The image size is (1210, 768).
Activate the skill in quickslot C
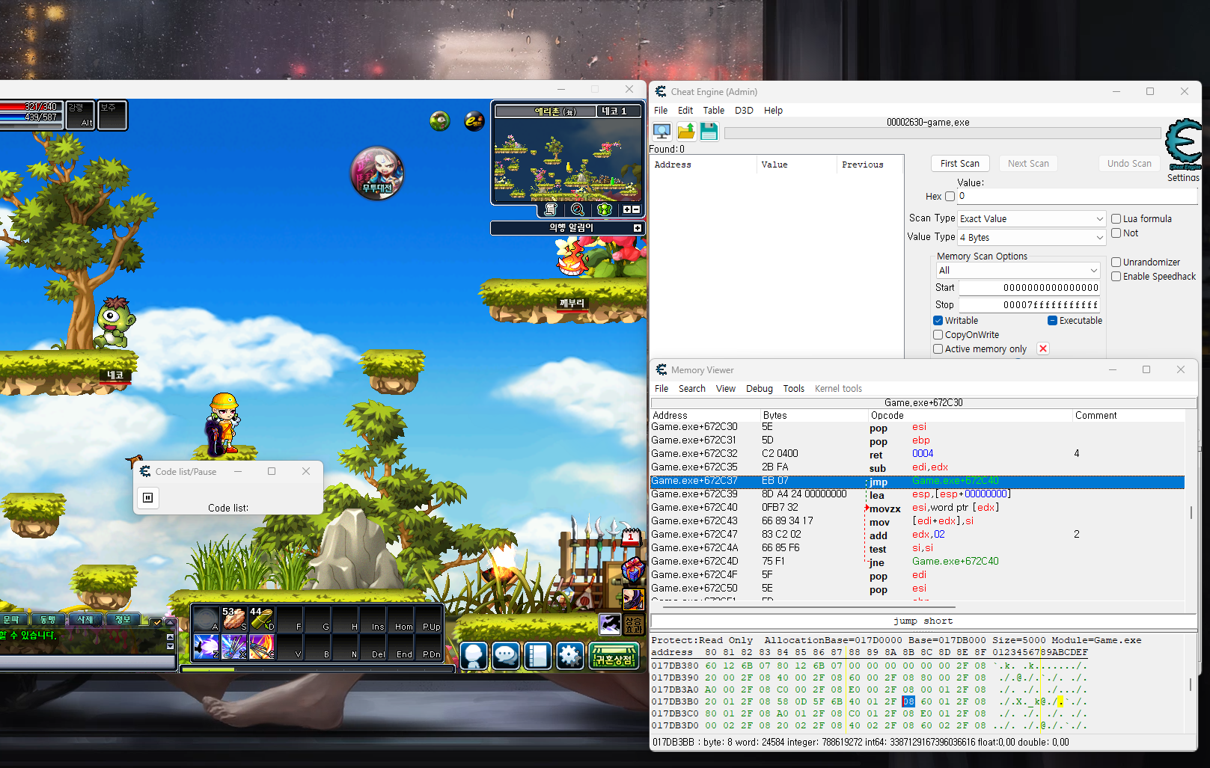tap(262, 646)
